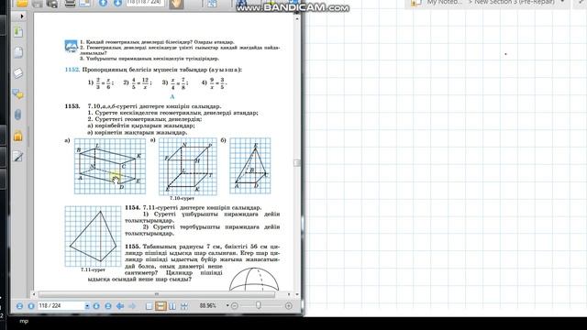Click the scroll up arrow of PDF viewer
Viewport: 587px width, 330px height.
pyautogui.click(x=297, y=18)
